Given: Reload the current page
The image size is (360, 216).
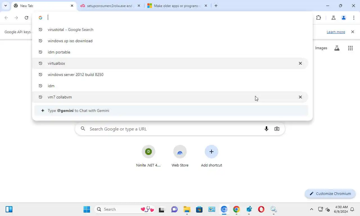Looking at the screenshot, I should coord(26,18).
